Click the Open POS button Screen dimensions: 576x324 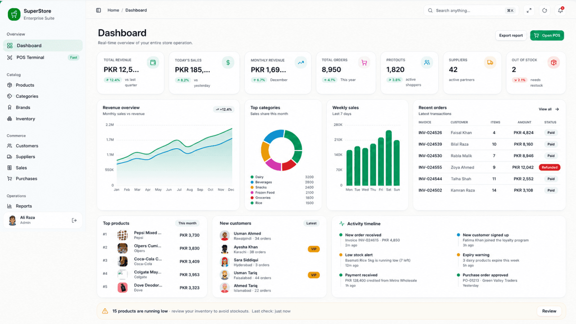click(x=547, y=35)
